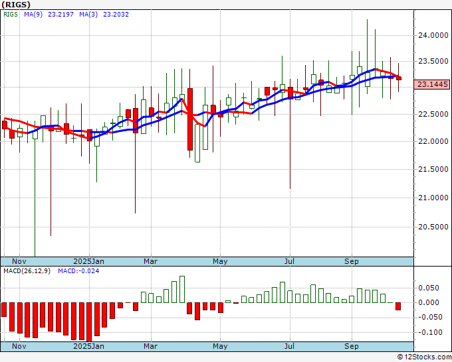Click the 2025Jan label on price chart axis

tap(89, 261)
